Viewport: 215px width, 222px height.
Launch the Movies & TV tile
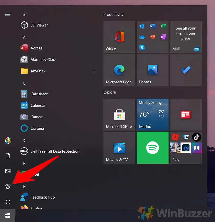(119, 148)
